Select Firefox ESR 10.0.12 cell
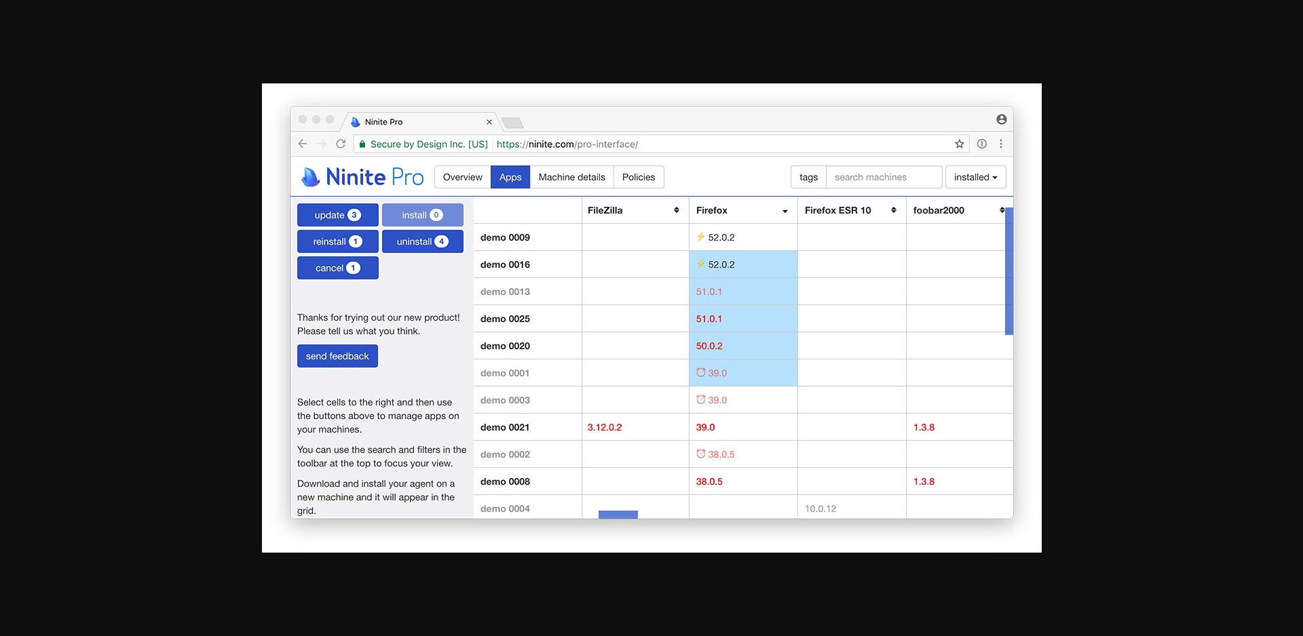The image size is (1303, 636). point(852,508)
